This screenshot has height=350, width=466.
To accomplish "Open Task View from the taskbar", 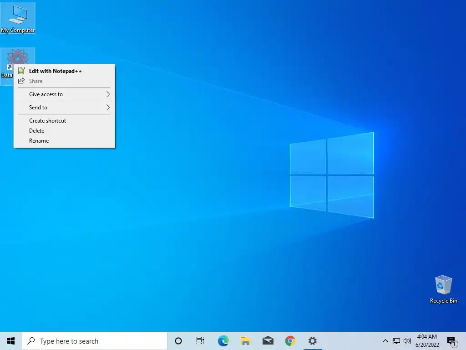I will point(200,341).
